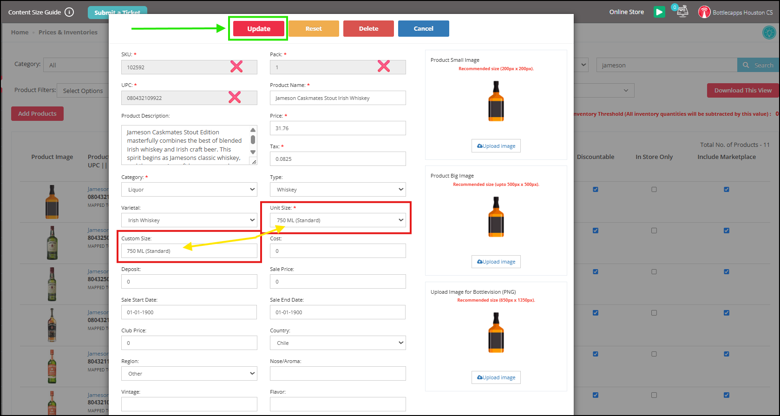Open the Product Filters Select Options dropdown
780x416 pixels.
[x=83, y=91]
